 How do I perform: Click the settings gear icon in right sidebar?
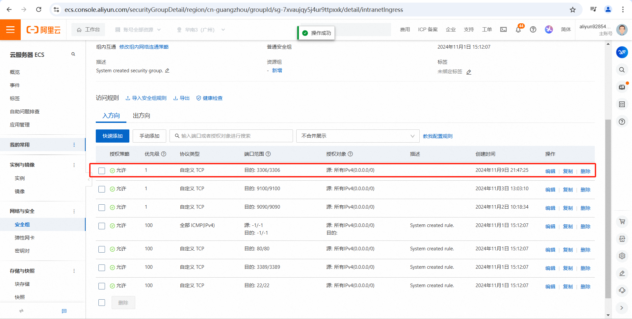[622, 256]
